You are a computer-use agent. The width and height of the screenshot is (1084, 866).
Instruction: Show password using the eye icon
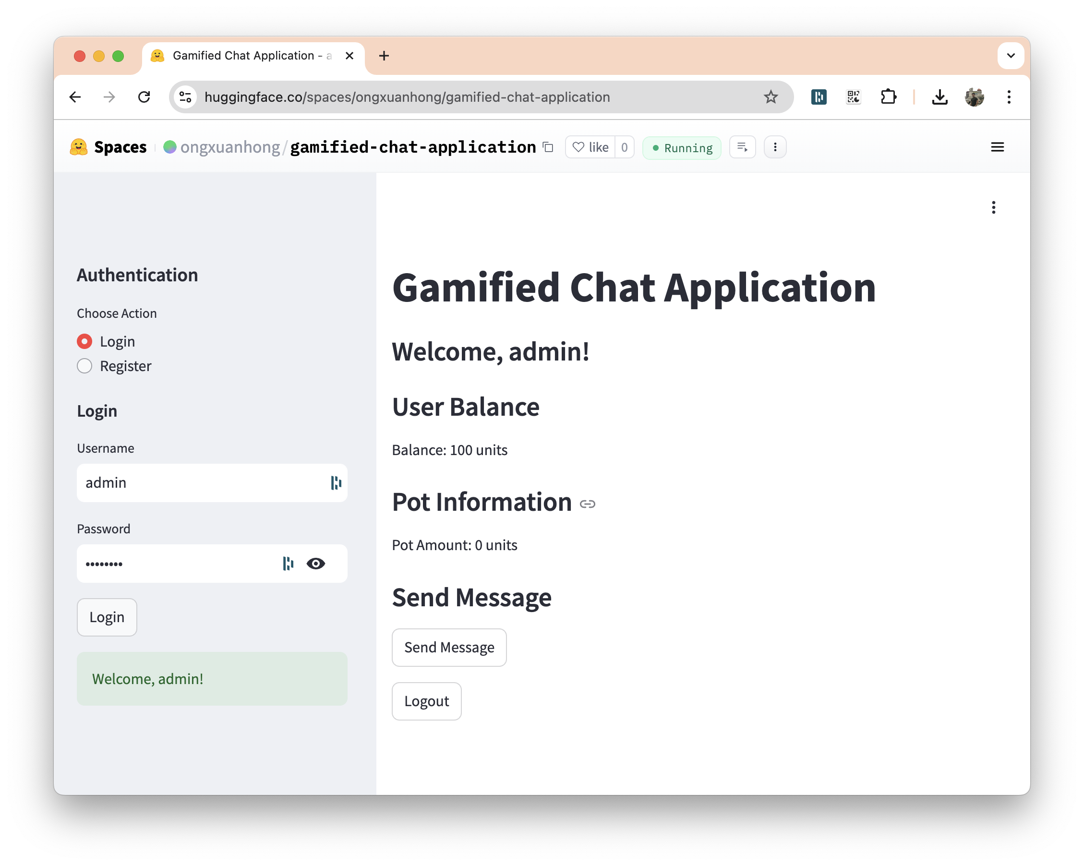pos(316,564)
